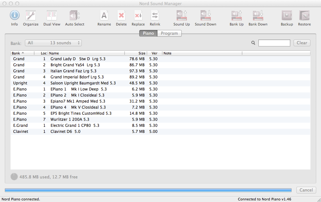The image size is (321, 202).
Task: Open the Bank filter dropdown
Action: 53,43
